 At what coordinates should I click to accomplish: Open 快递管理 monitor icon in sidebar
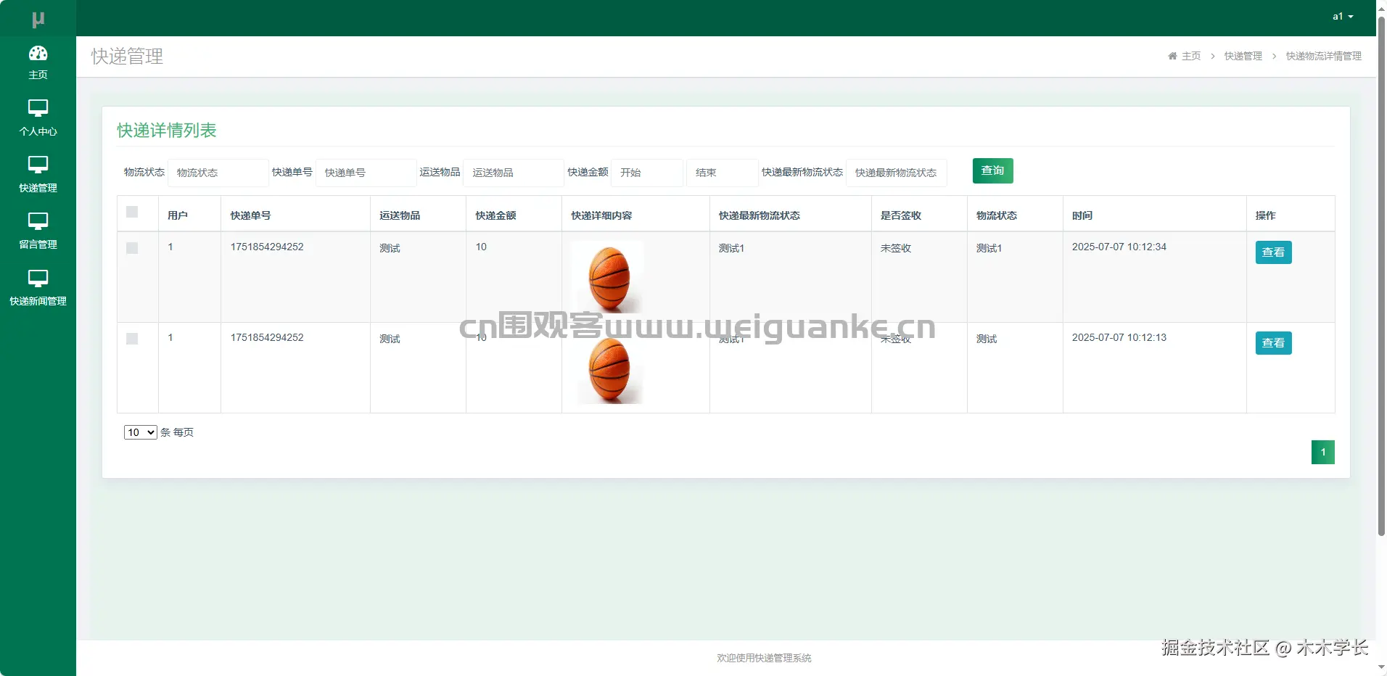pyautogui.click(x=38, y=165)
